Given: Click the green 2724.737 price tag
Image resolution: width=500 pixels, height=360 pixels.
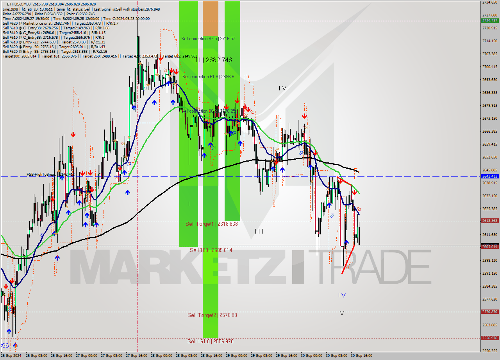Looking at the screenshot, I should pos(489,20).
